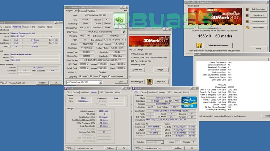Click the Online ResultBrowser button

218,45
